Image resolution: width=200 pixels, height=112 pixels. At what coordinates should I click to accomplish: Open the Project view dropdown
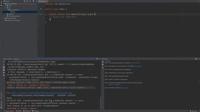pos(8,1)
